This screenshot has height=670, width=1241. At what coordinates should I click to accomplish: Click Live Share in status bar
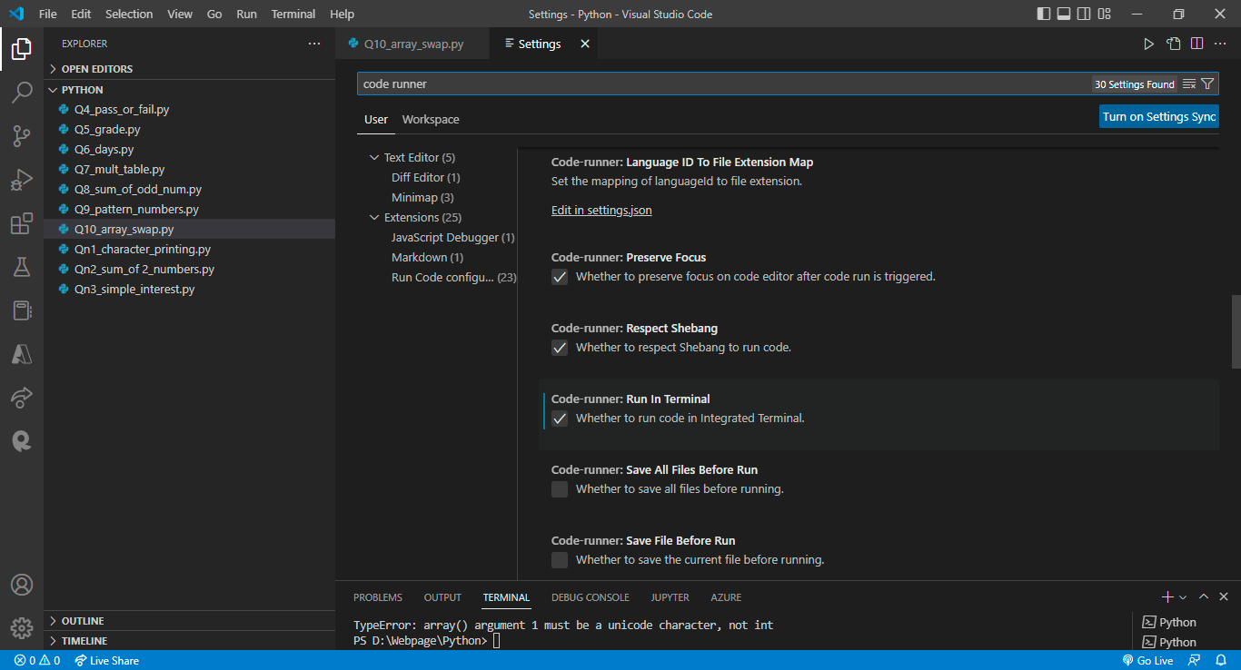coord(107,660)
